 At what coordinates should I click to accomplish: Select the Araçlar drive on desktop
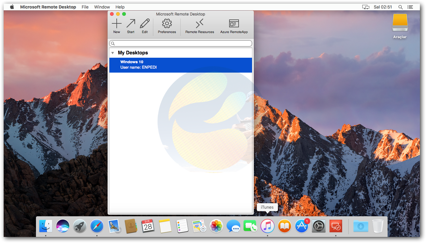(x=400, y=26)
